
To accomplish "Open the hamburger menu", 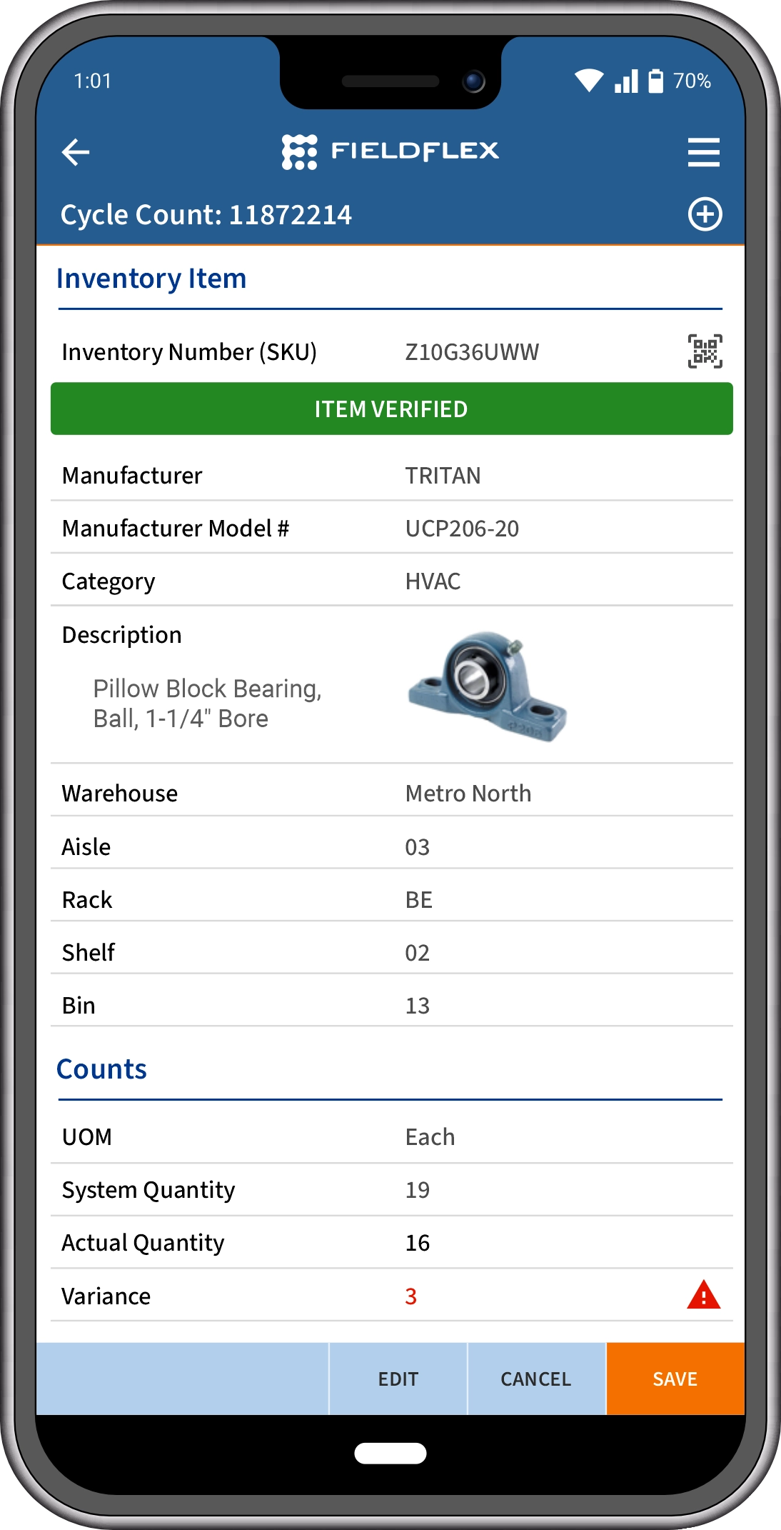I will click(x=703, y=152).
